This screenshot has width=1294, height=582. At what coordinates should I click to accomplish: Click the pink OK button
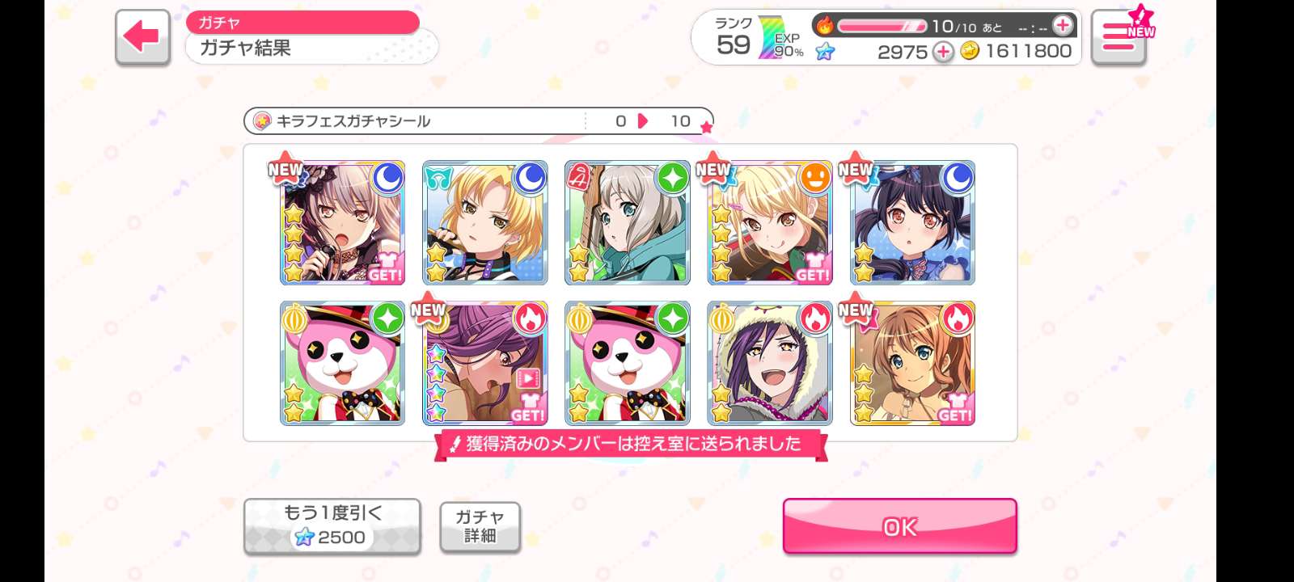pyautogui.click(x=899, y=526)
